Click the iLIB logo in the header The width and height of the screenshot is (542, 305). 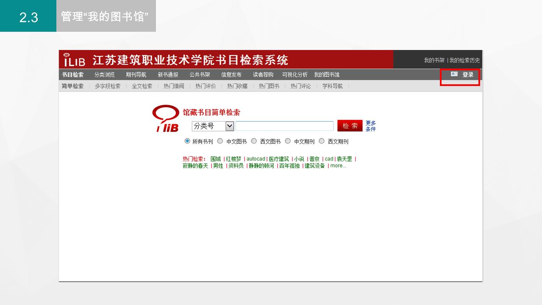tap(74, 60)
